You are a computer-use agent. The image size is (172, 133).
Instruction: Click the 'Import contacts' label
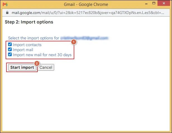click(x=27, y=45)
